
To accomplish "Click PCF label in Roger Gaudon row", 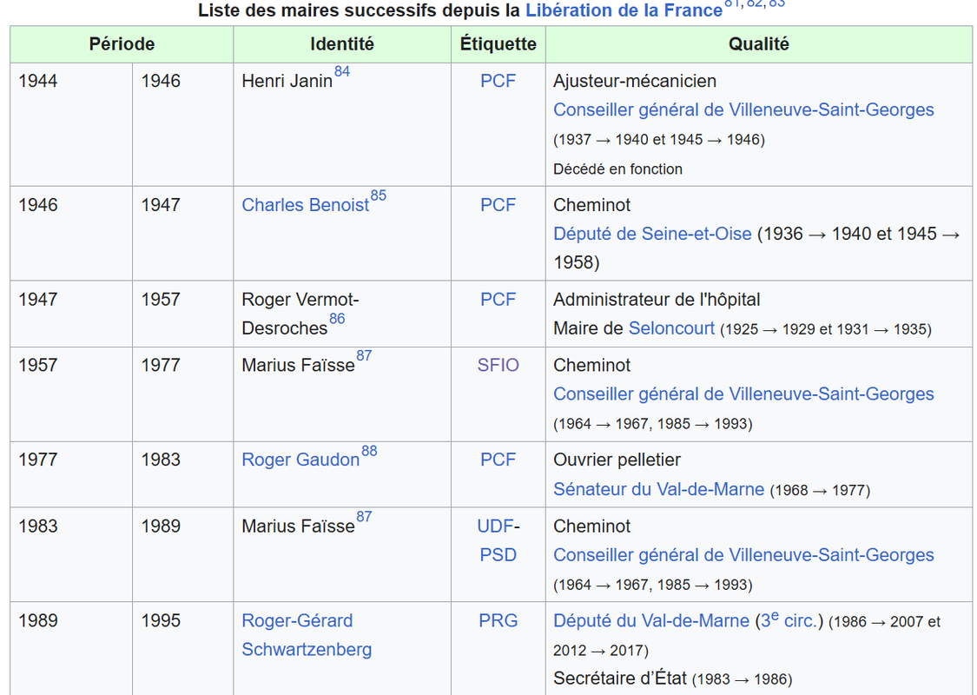I will pyautogui.click(x=498, y=460).
